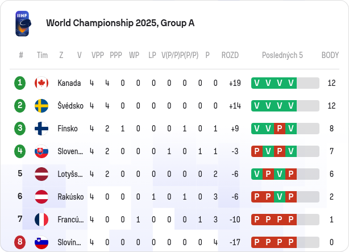
Task: Open team Švédsko from standings
Action: (x=70, y=106)
